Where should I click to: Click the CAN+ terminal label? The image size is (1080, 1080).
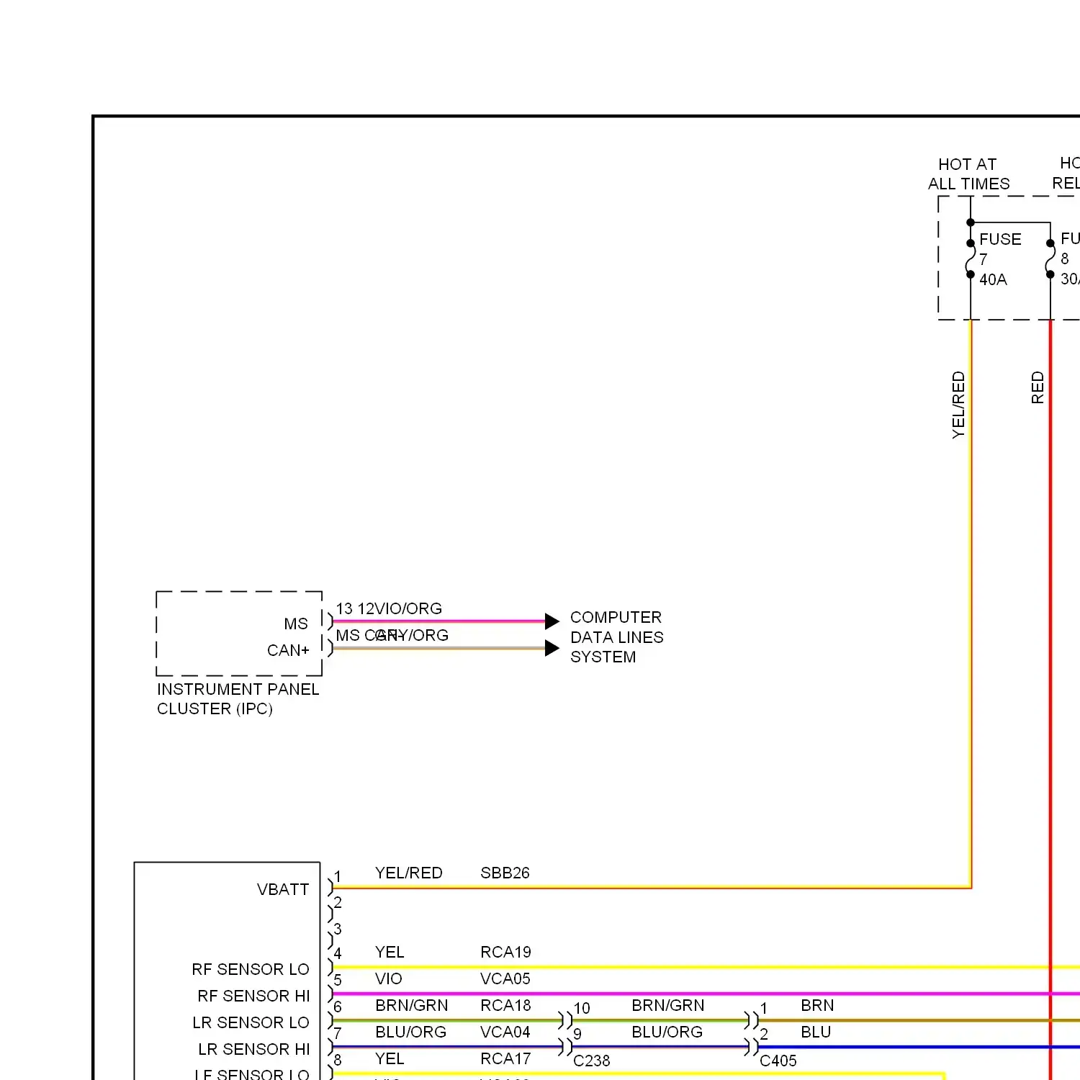(x=288, y=650)
